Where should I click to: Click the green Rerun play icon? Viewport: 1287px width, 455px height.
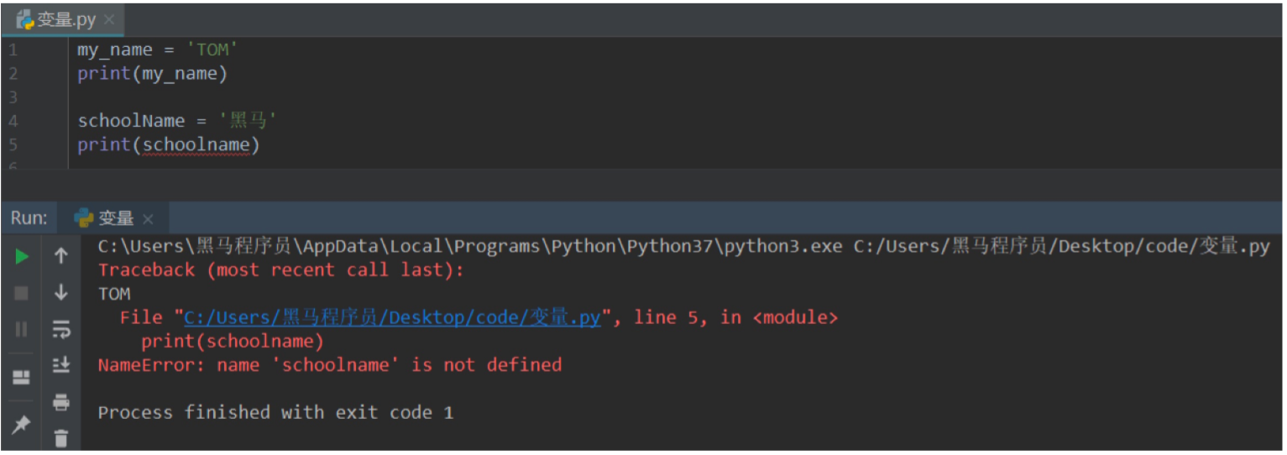click(22, 257)
